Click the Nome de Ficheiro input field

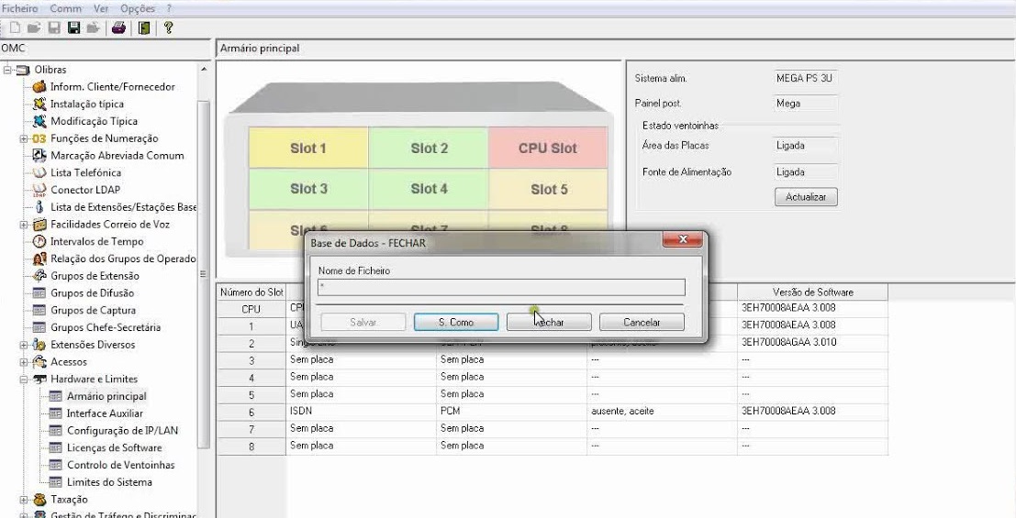[x=501, y=287]
